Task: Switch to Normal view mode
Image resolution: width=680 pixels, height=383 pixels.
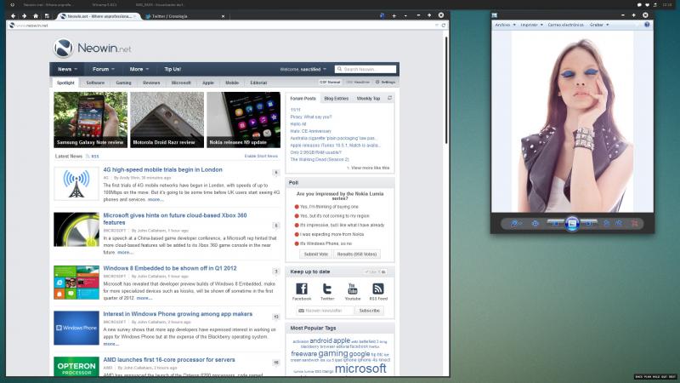Action: pyautogui.click(x=330, y=82)
